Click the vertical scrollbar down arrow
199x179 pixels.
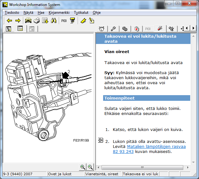point(193,162)
